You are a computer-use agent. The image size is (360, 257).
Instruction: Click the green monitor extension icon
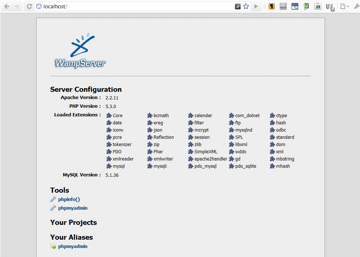coord(306,7)
